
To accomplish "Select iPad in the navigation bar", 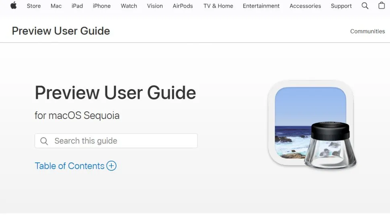I will [77, 6].
